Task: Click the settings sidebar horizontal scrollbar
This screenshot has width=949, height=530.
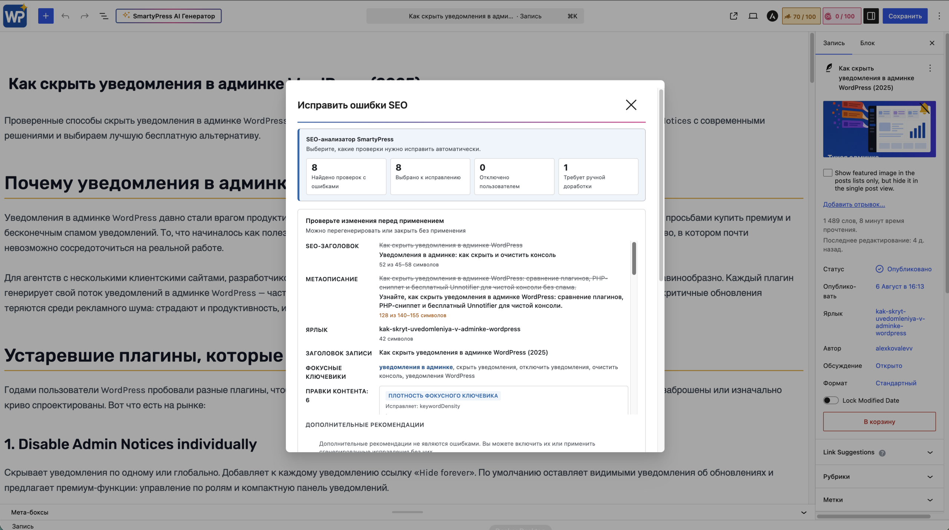Action: pyautogui.click(x=873, y=516)
